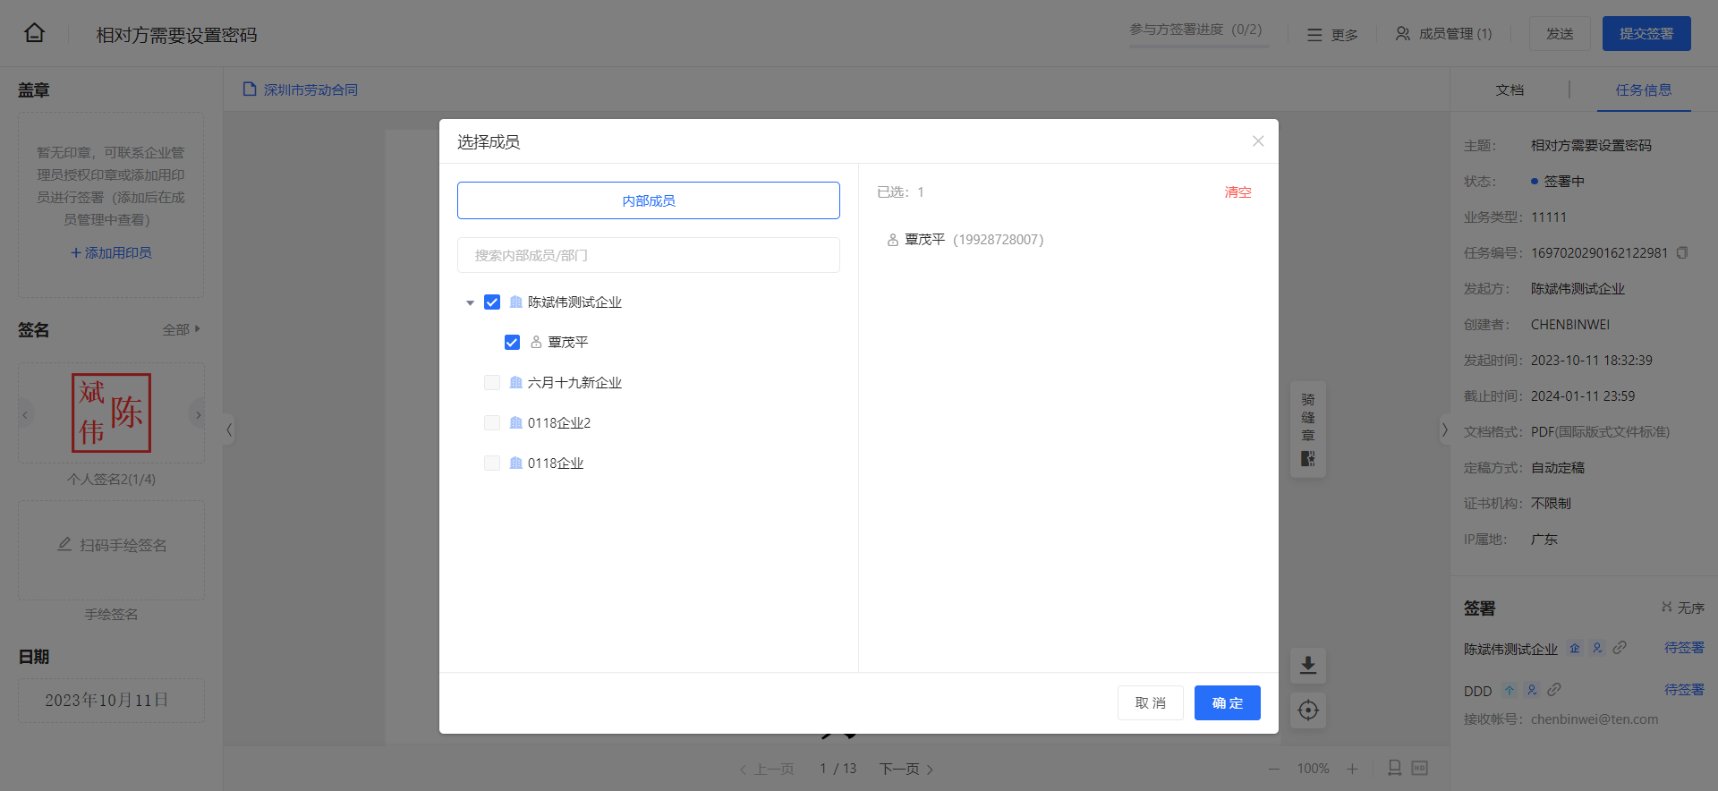Click the 确定 button
This screenshot has height=791, width=1718.
(1227, 703)
